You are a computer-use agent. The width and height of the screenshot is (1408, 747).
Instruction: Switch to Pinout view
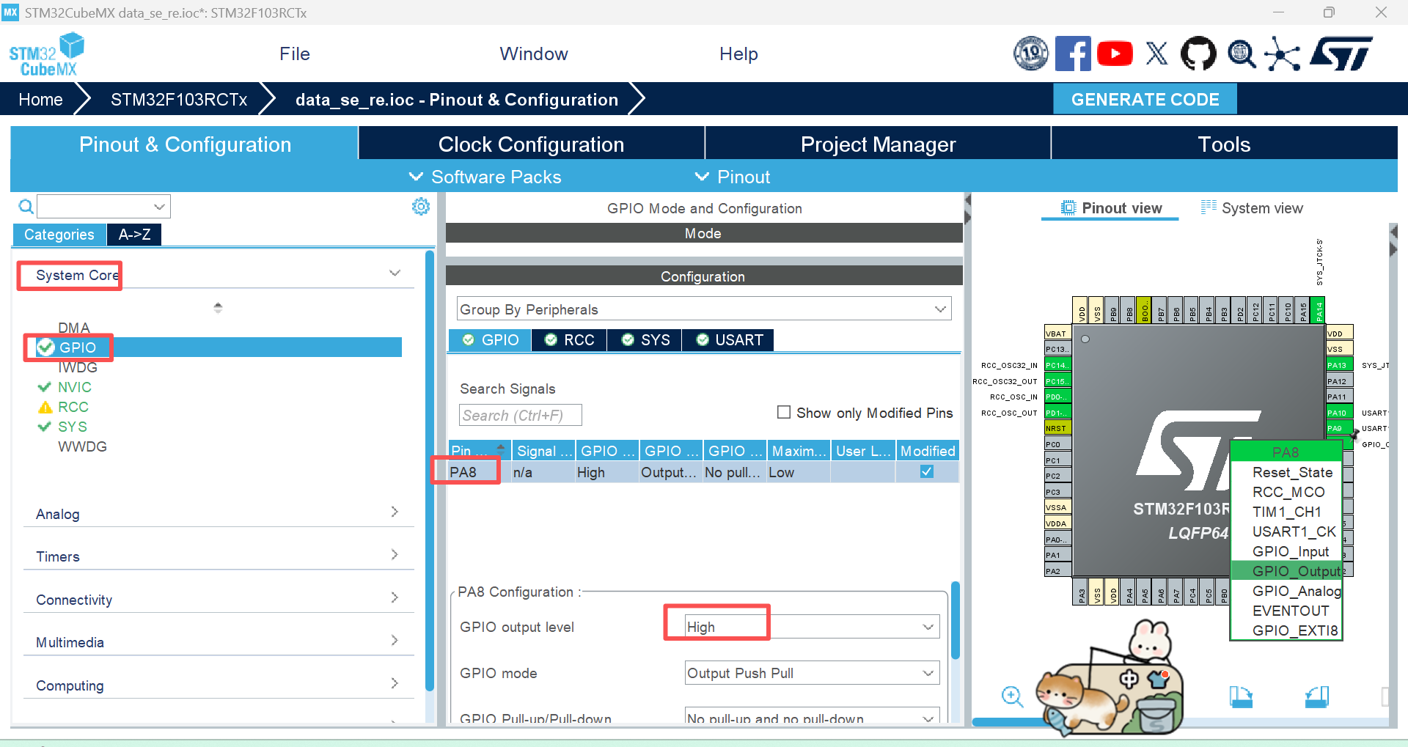pos(1111,208)
